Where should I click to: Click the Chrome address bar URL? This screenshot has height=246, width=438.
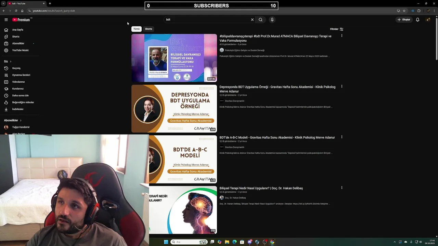(54, 11)
